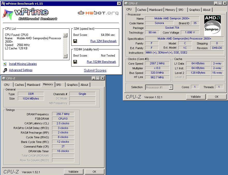
Task: Select CPU tab in memory CPU-Z window
Action: coord(6,85)
